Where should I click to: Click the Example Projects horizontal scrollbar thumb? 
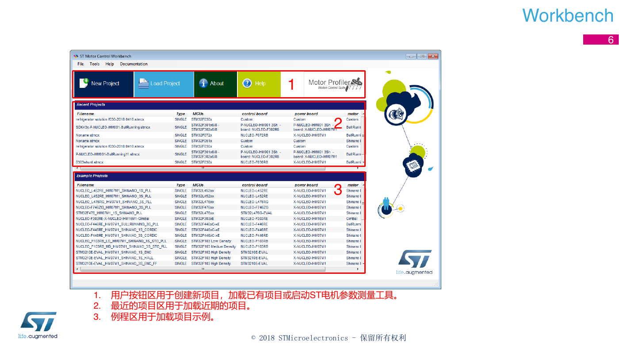pyautogui.click(x=203, y=269)
